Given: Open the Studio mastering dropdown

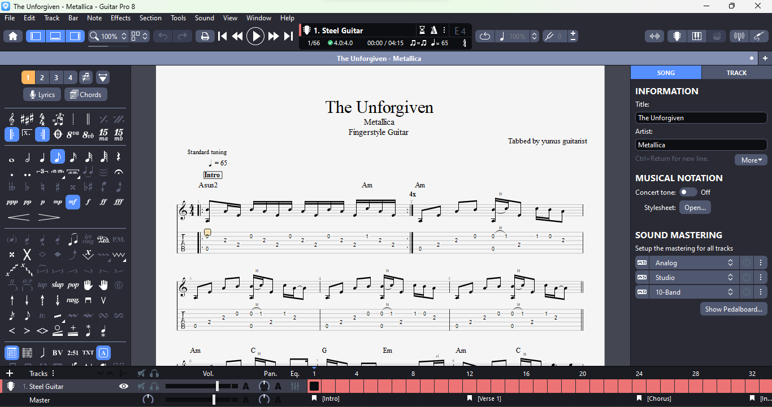Looking at the screenshot, I should 694,278.
